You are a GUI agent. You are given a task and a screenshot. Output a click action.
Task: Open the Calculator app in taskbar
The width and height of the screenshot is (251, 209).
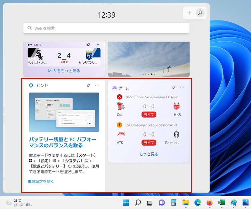tap(174, 202)
